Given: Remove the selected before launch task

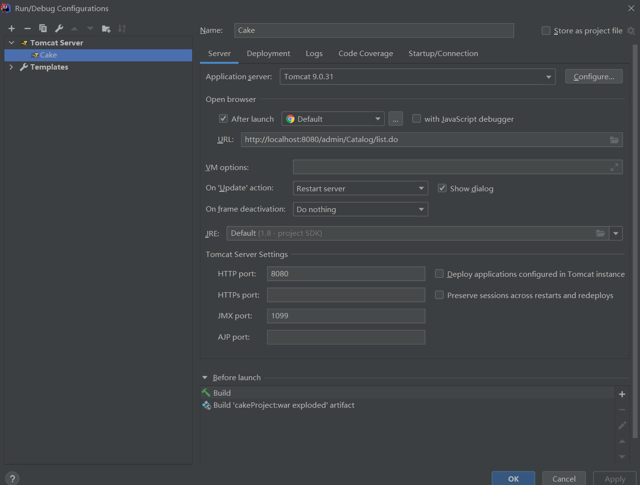Looking at the screenshot, I should [622, 410].
